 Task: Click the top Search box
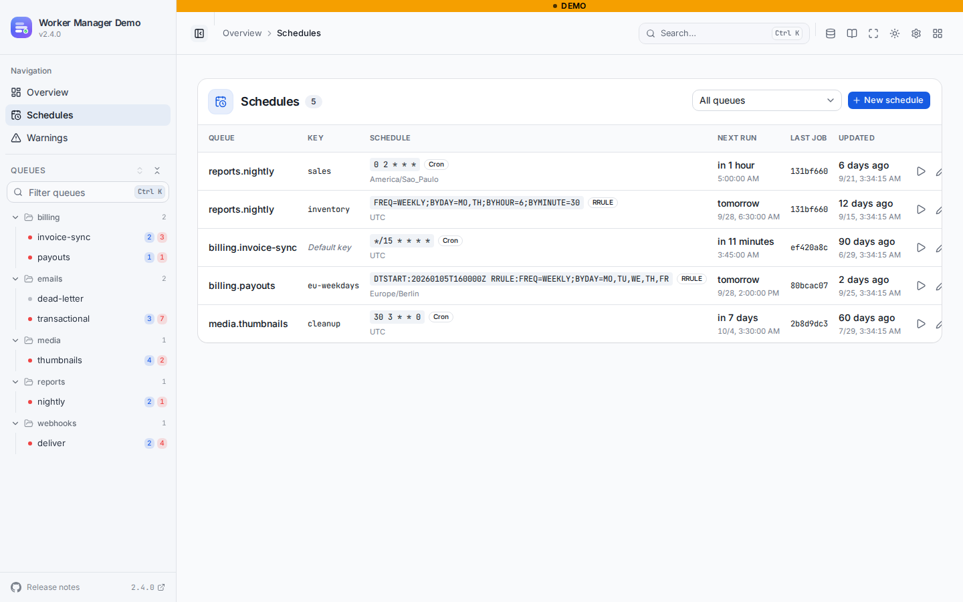[x=724, y=33]
